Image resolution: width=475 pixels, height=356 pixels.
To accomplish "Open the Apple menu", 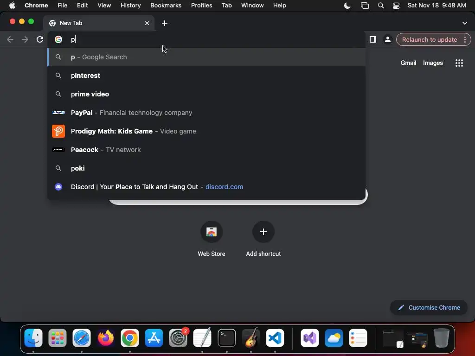I will tap(12, 6).
